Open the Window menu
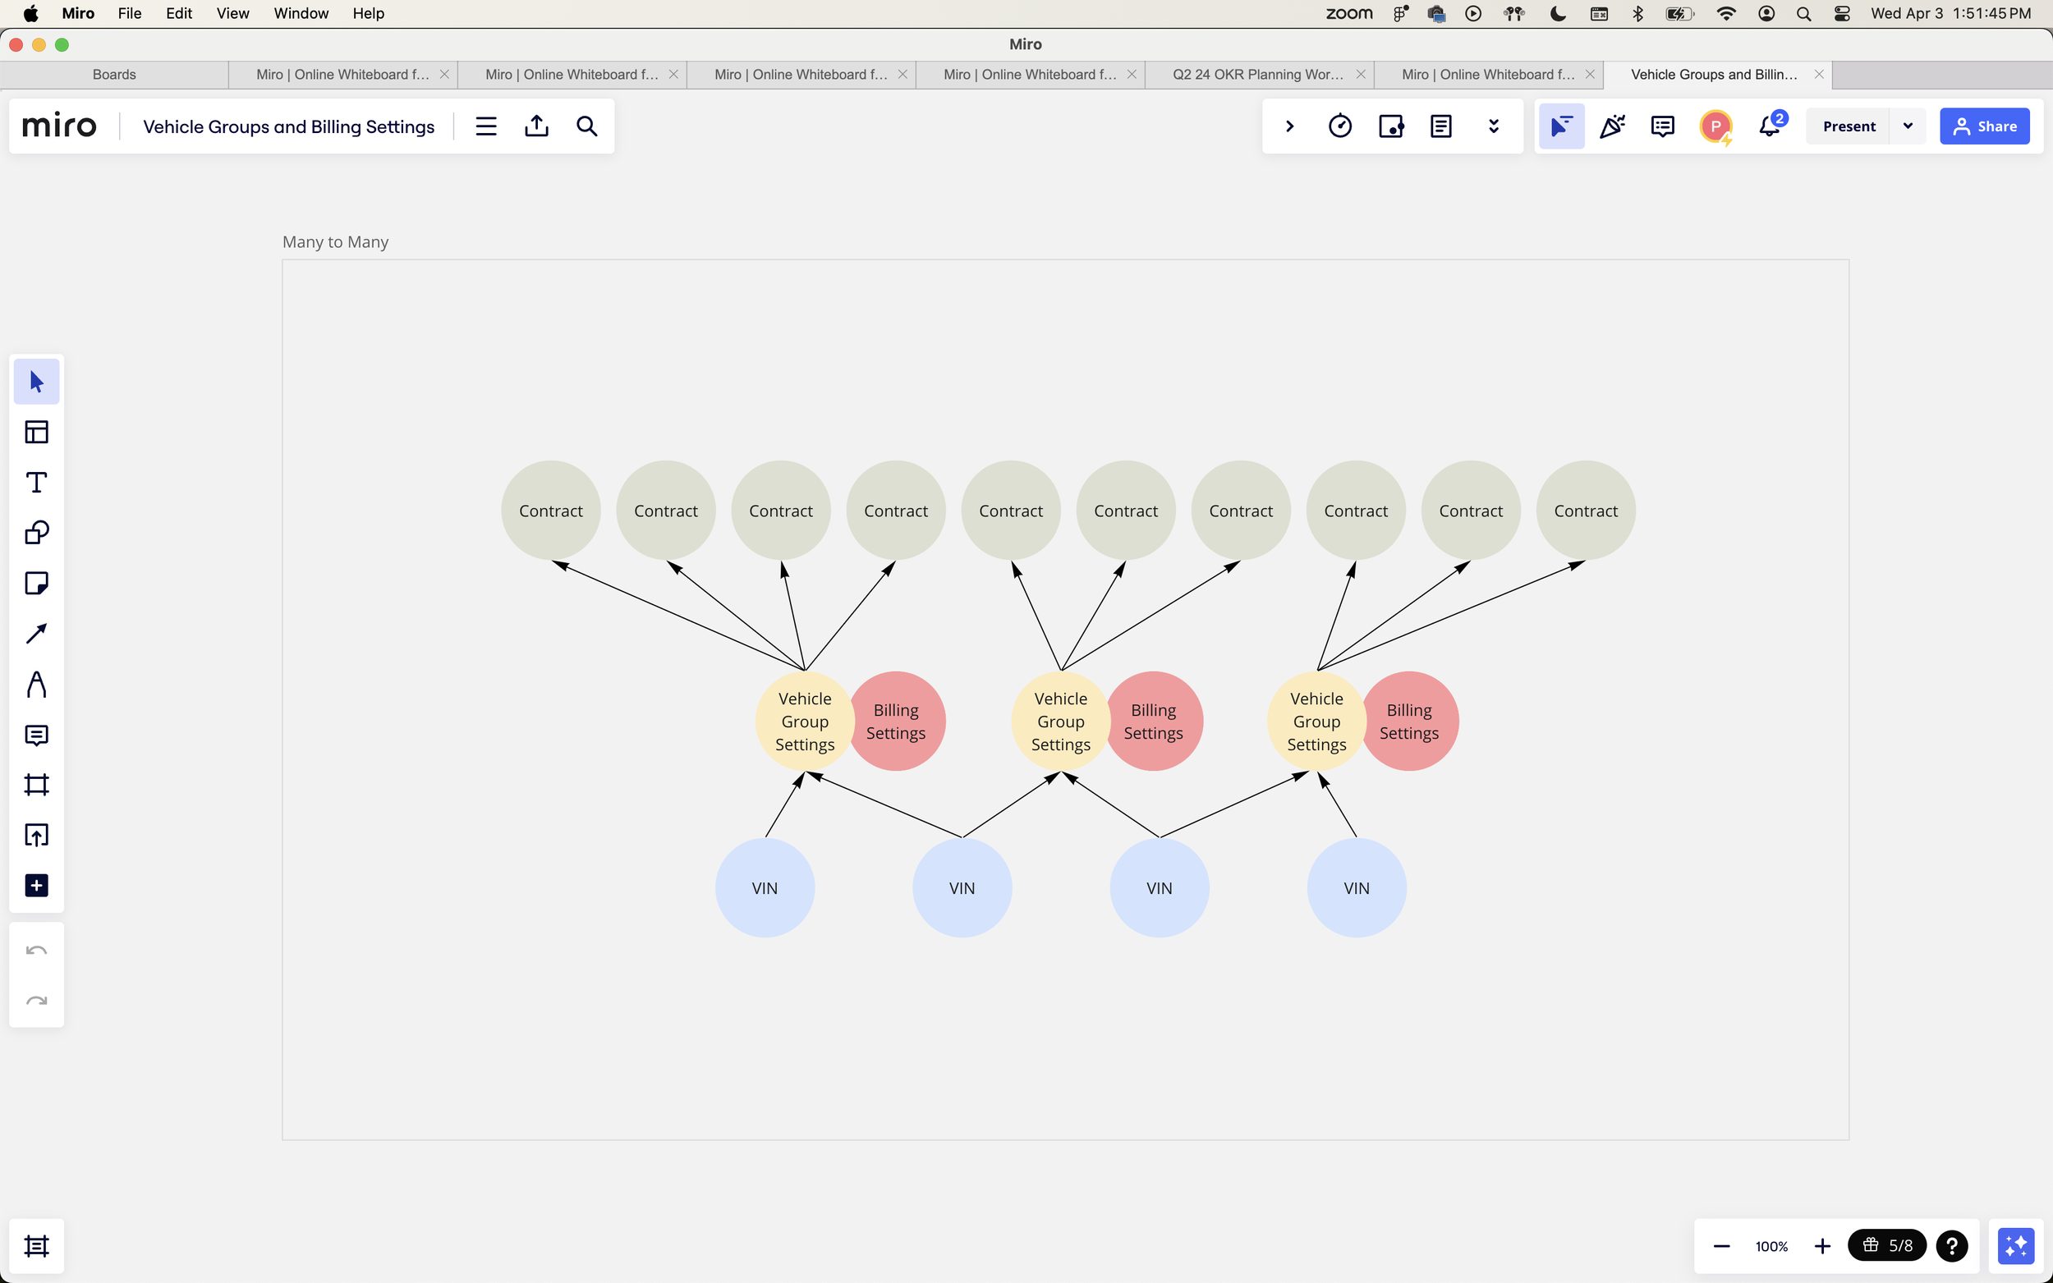 (x=301, y=14)
